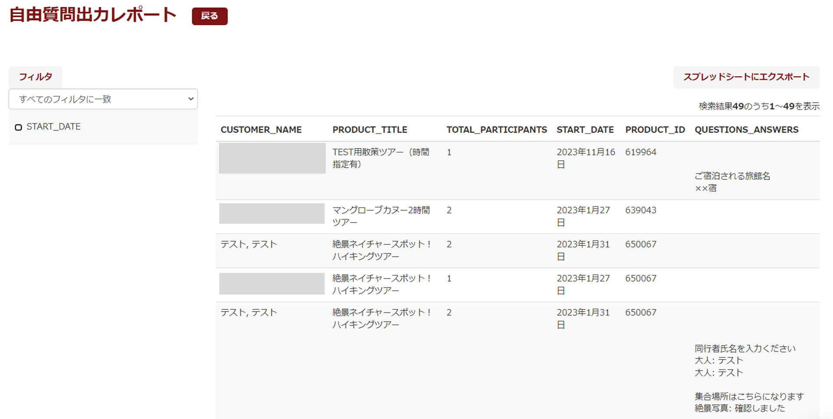Image resolution: width=833 pixels, height=419 pixels.
Task: Click スプレッドシートにエクスポート button
Action: point(746,77)
